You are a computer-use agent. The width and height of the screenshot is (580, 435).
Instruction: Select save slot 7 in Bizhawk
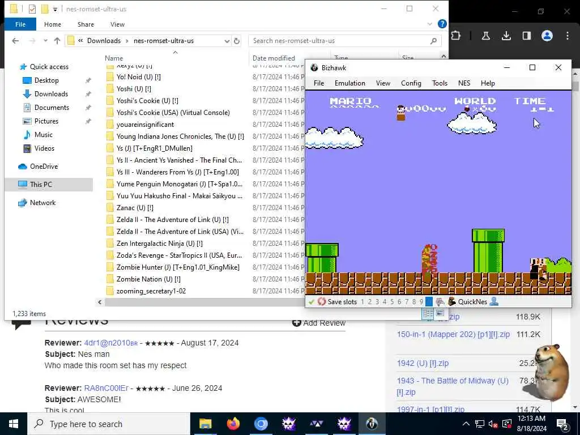(407, 302)
